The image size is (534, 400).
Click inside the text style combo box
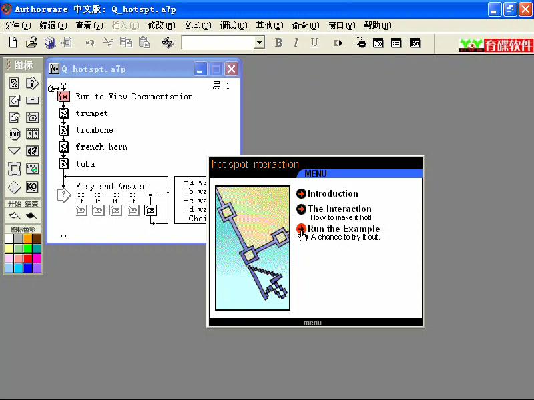pos(218,43)
